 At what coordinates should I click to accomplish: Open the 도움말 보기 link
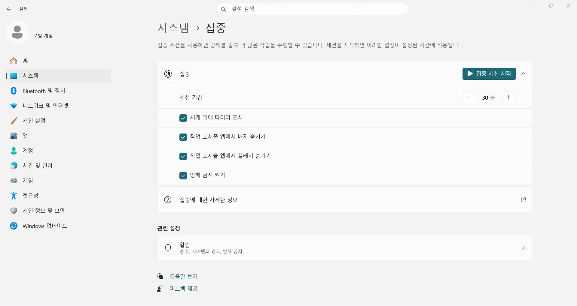(x=183, y=276)
